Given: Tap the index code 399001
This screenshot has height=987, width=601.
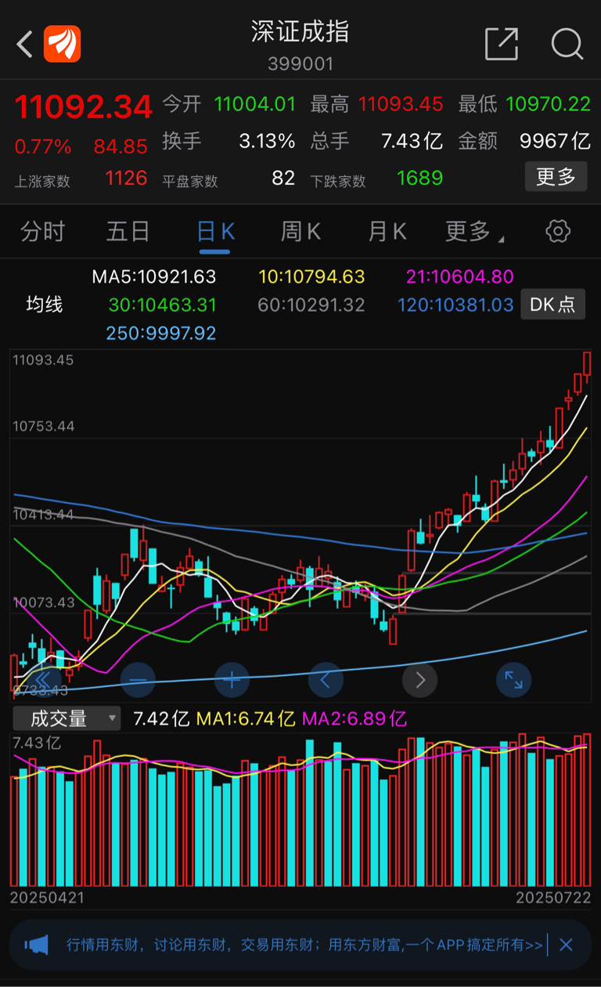Looking at the screenshot, I should 300,63.
